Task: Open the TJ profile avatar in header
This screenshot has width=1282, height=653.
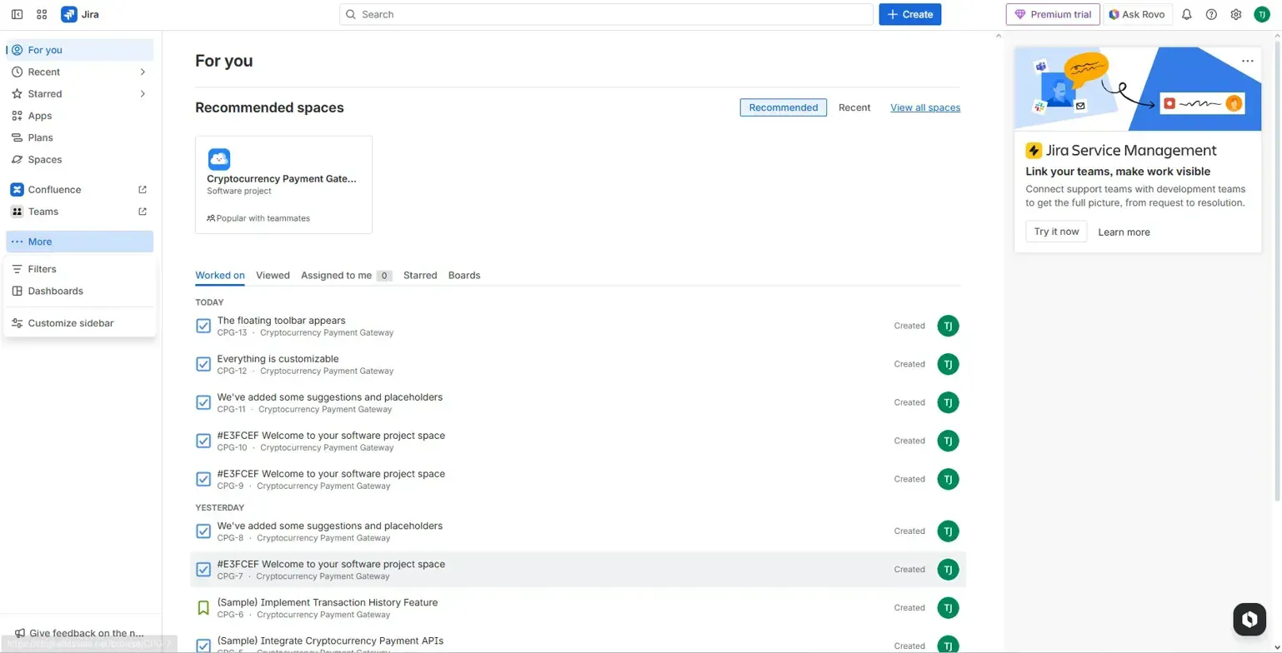Action: (x=1262, y=14)
